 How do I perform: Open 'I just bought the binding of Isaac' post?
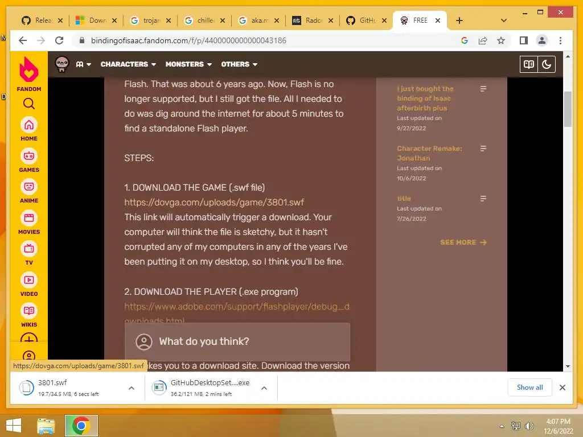pyautogui.click(x=425, y=98)
